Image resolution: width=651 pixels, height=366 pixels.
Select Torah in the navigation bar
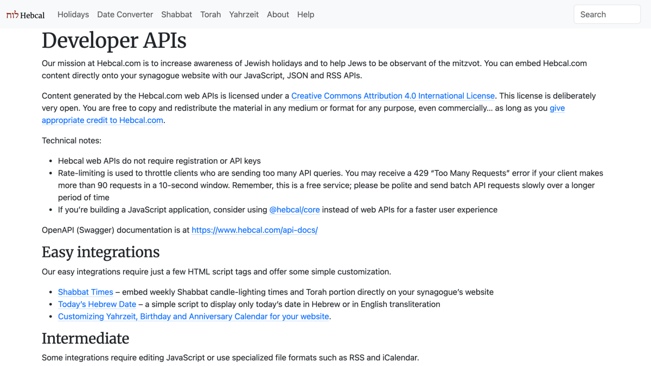pos(210,15)
